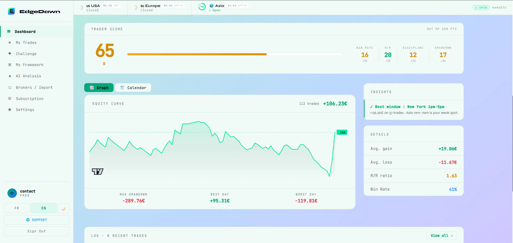513x243 pixels.
Task: Click the Europe market moon icon
Action: click(136, 8)
